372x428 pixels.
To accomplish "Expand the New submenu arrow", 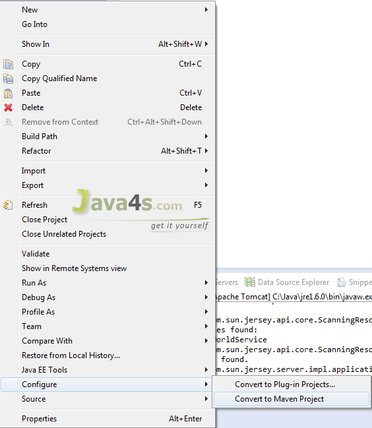I will coord(206,10).
